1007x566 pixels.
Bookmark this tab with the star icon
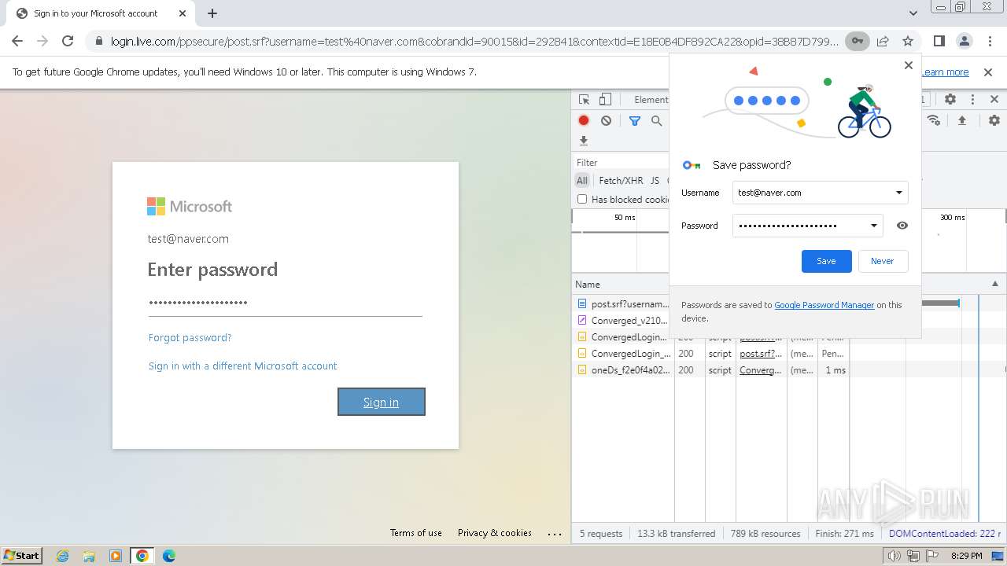tap(908, 41)
